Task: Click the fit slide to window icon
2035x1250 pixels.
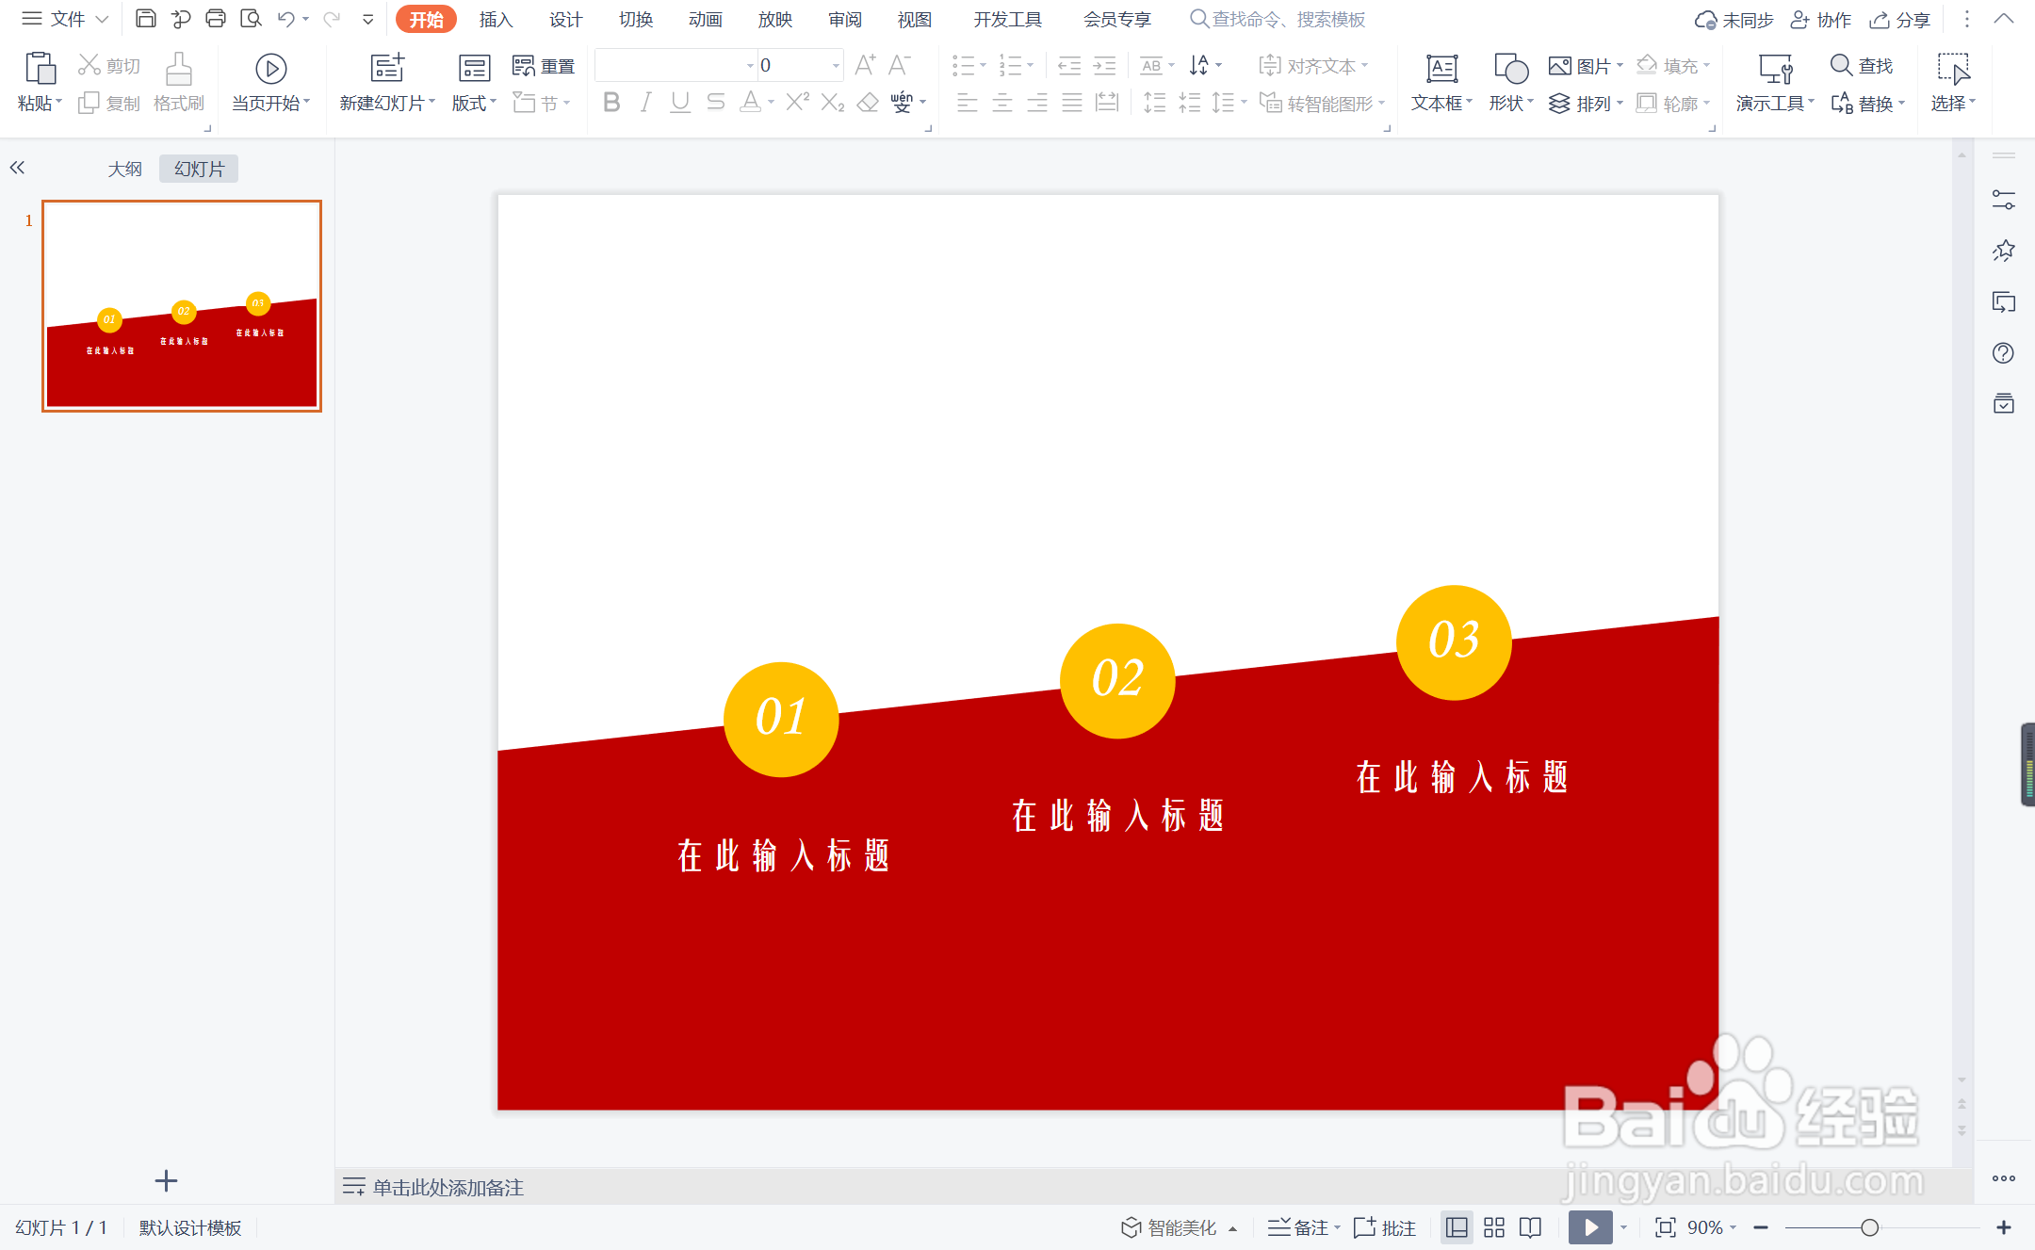Action: tap(1666, 1227)
